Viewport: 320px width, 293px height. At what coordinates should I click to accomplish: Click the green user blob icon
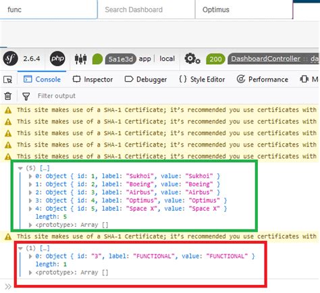click(x=97, y=59)
